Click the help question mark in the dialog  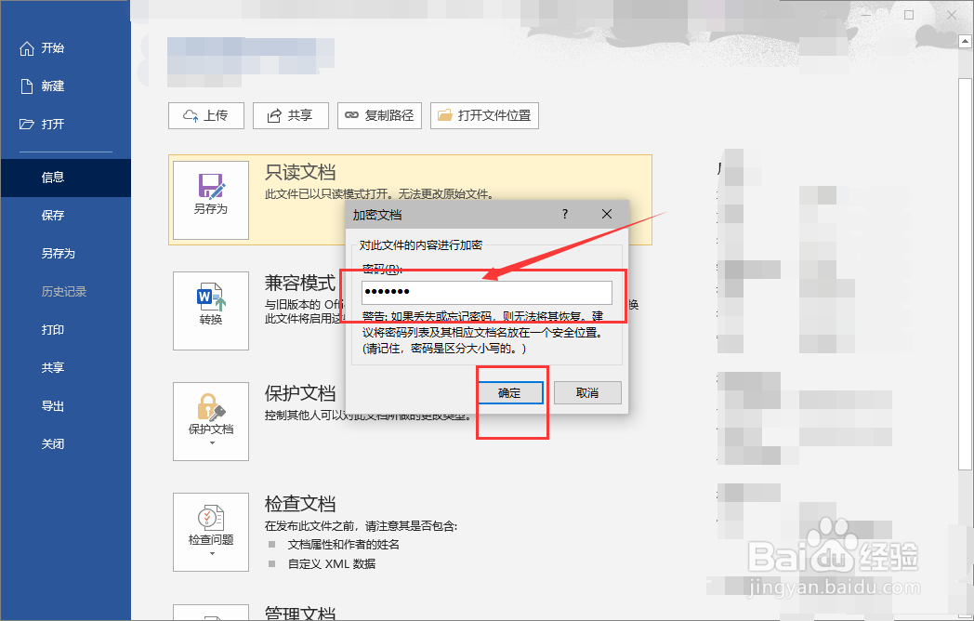pyautogui.click(x=564, y=214)
